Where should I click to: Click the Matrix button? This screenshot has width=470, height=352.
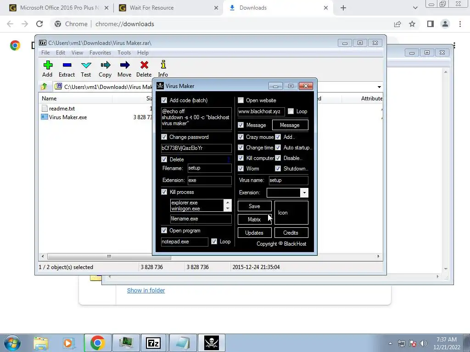[x=254, y=220]
